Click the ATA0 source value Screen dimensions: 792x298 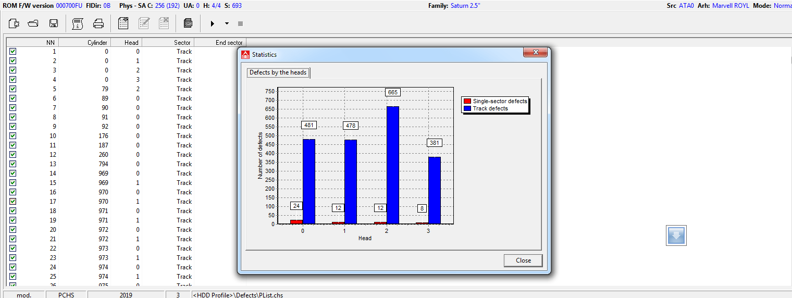click(x=686, y=6)
